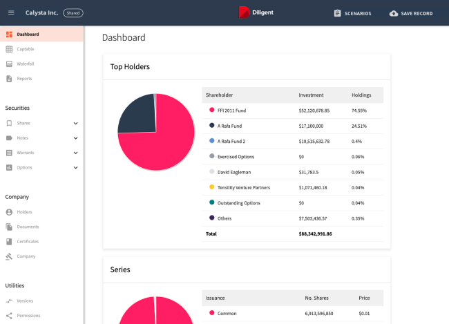Screen dimensions: 449x324
Task: Open the Dashboard menu item
Action: point(41,34)
